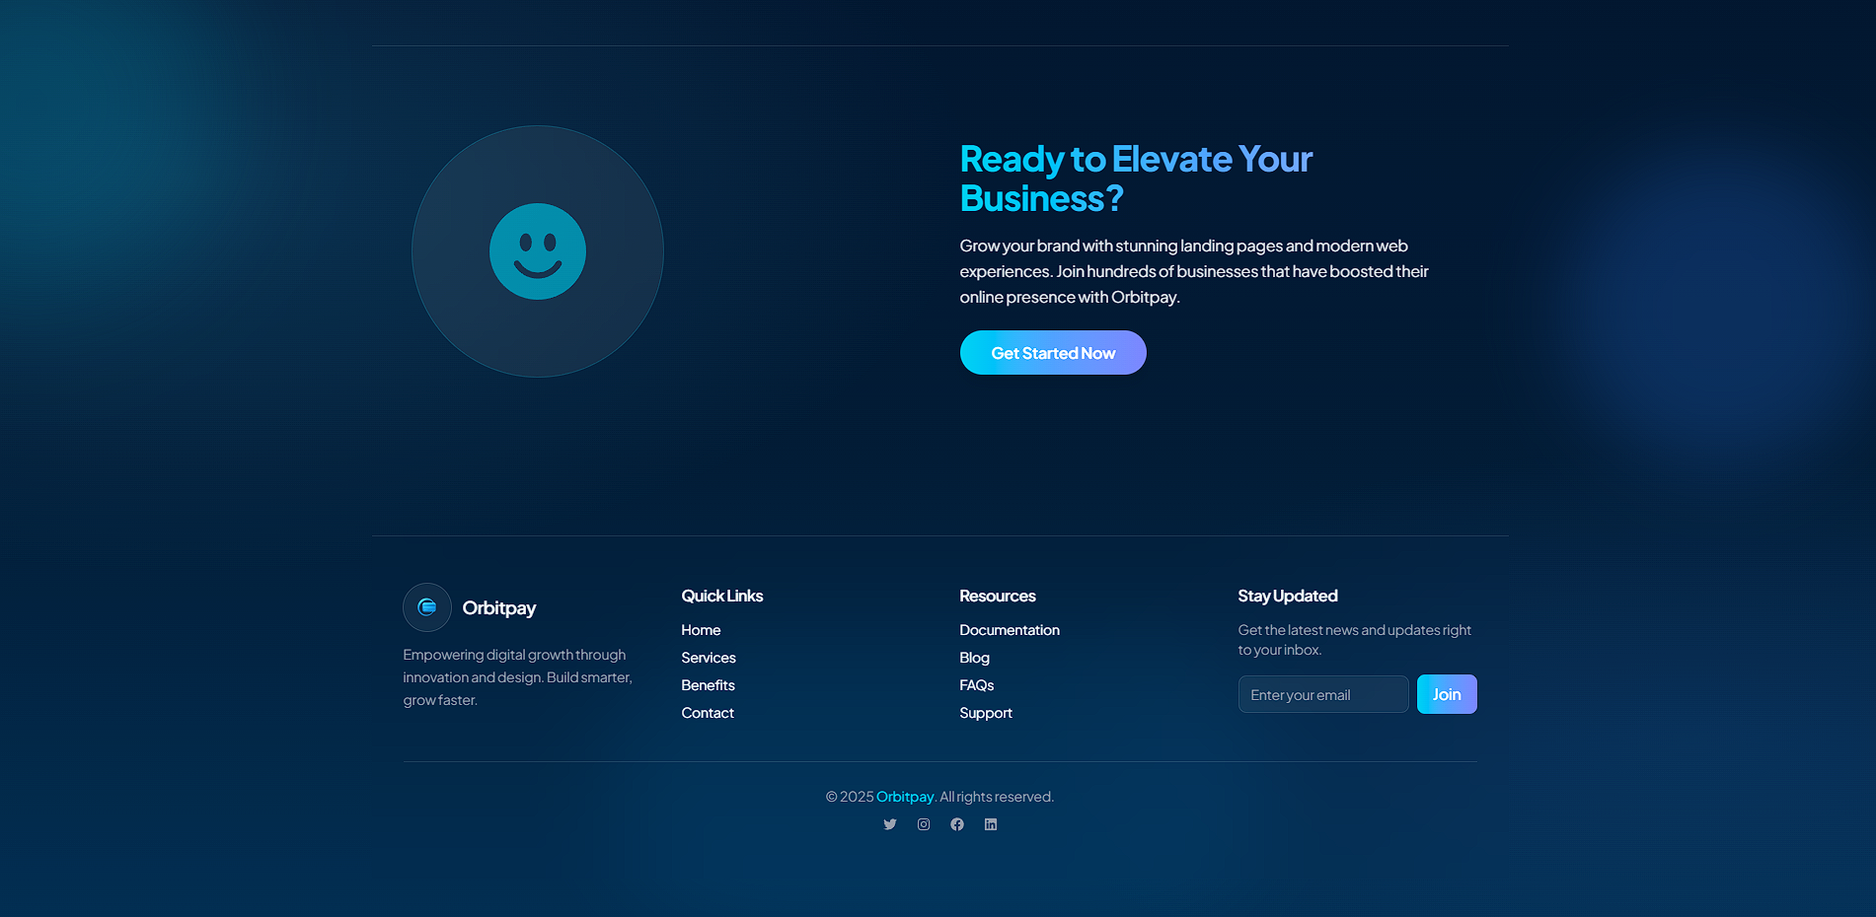
Task: Click the Orbitpay logo icon
Action: 426,607
